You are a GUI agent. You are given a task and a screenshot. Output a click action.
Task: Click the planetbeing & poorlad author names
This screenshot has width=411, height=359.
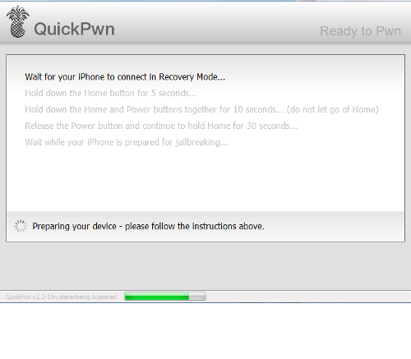tap(88, 297)
